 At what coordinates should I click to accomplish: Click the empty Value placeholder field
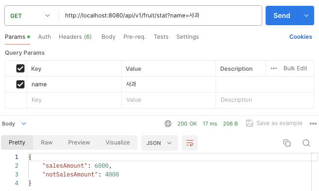pos(168,100)
